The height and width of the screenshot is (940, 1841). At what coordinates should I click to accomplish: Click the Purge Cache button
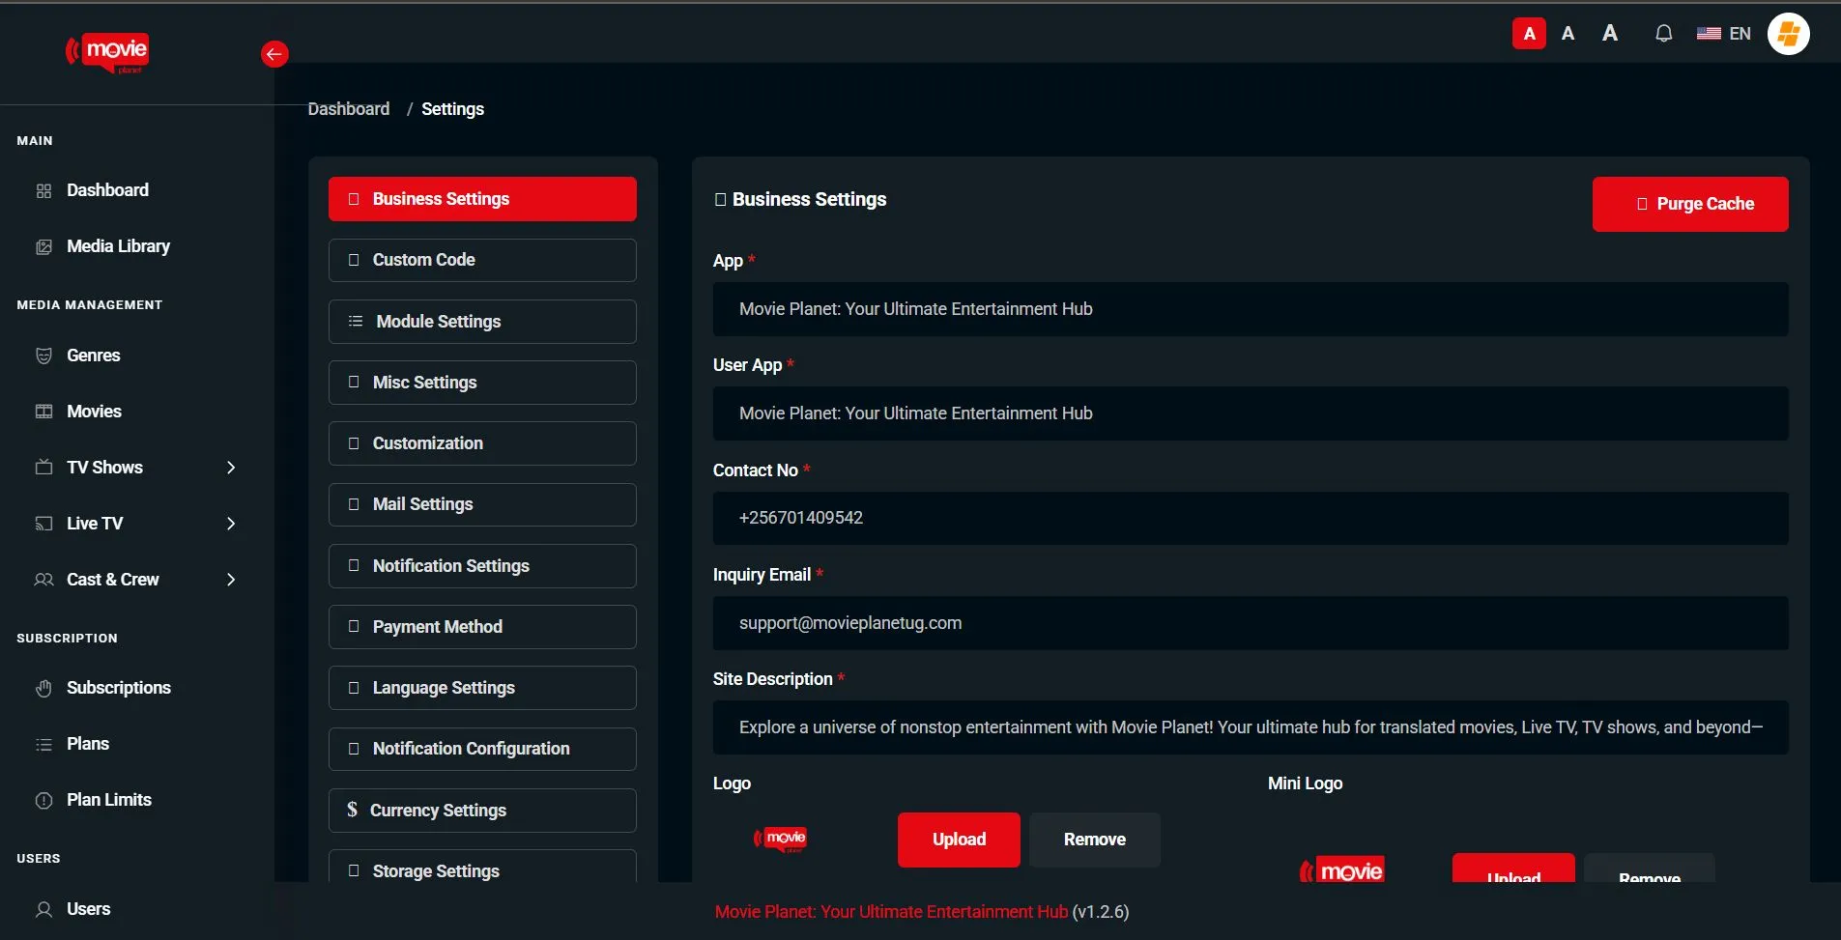click(x=1689, y=204)
